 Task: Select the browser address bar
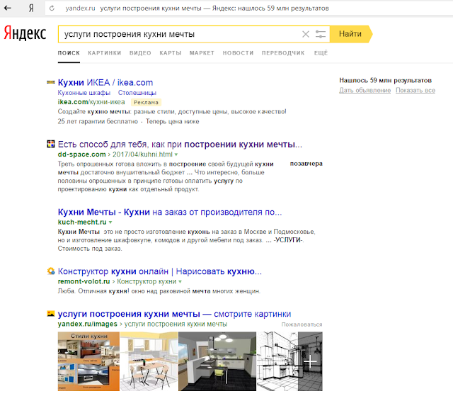coord(248,8)
